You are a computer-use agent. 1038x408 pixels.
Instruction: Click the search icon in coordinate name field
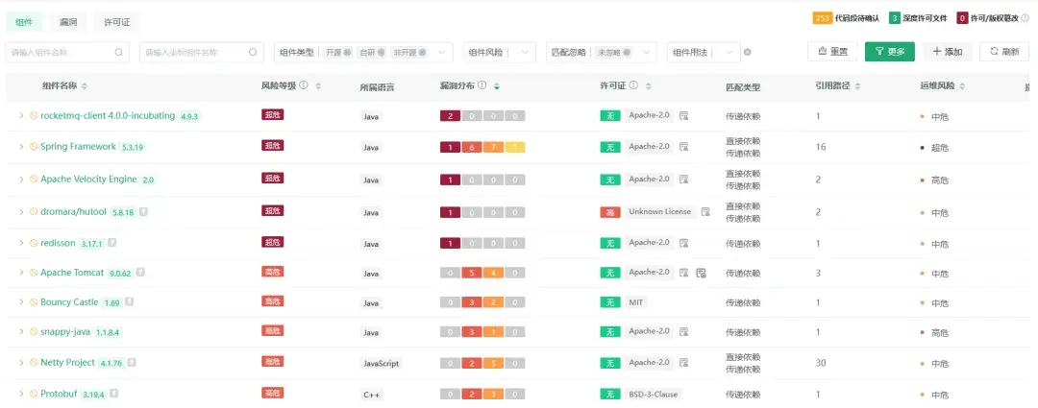(252, 52)
